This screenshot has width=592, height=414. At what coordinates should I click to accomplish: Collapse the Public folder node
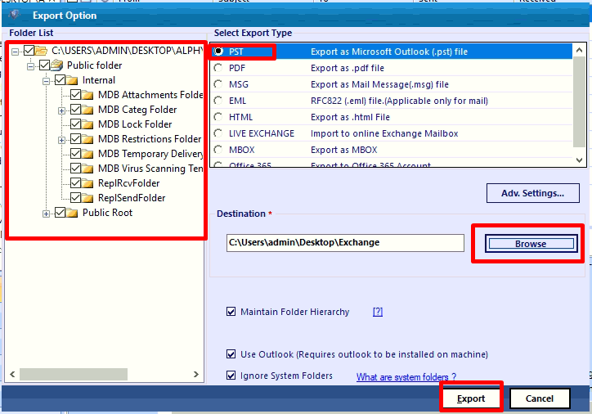coord(30,66)
